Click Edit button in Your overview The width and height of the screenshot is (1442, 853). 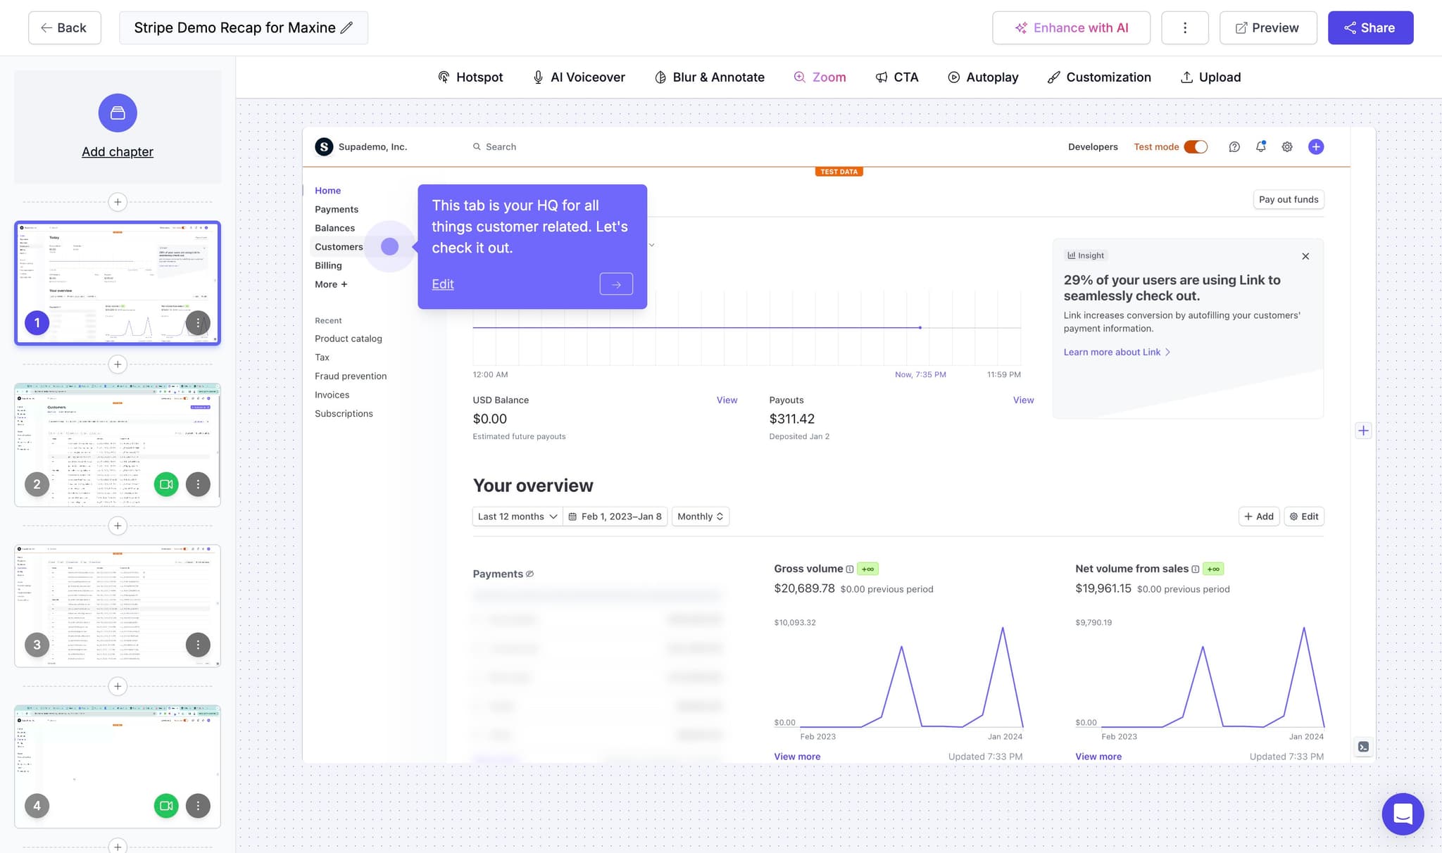(1304, 517)
